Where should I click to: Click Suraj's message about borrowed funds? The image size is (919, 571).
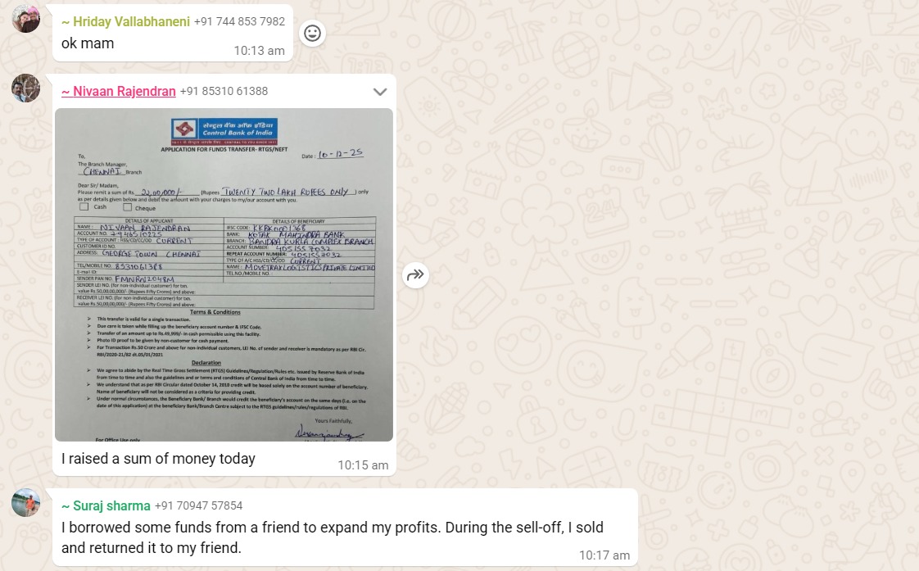(333, 537)
